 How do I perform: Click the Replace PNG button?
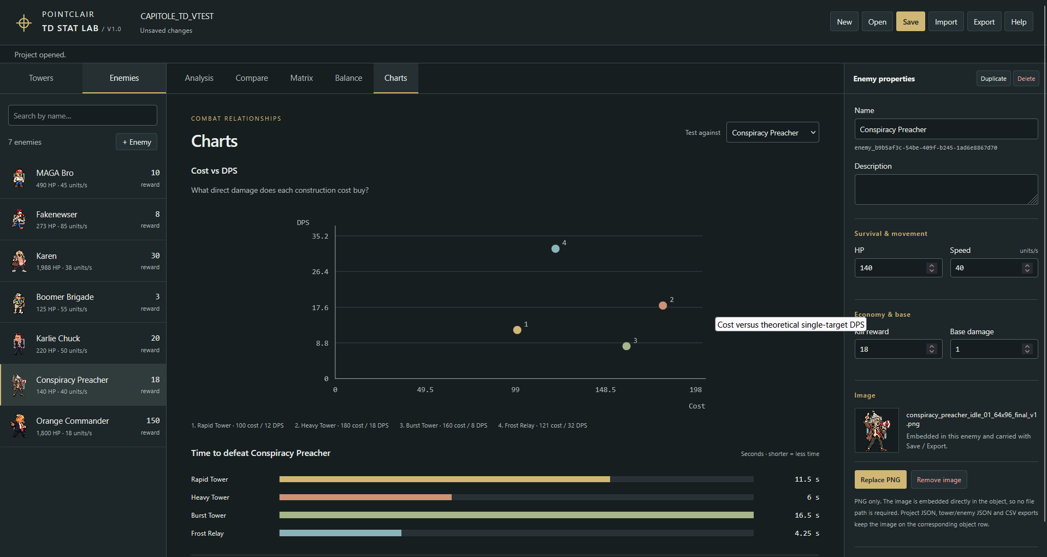click(880, 479)
